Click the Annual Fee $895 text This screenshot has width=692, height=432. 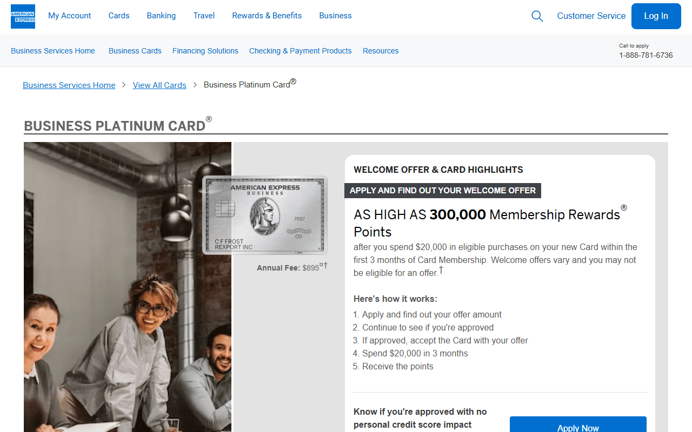coord(292,267)
